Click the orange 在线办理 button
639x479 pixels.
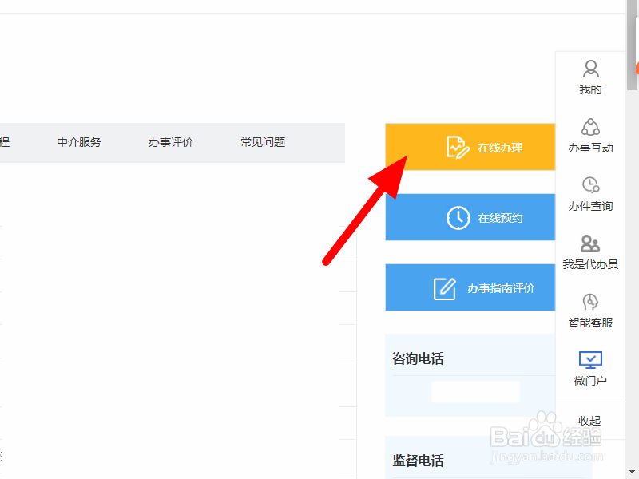pos(470,147)
